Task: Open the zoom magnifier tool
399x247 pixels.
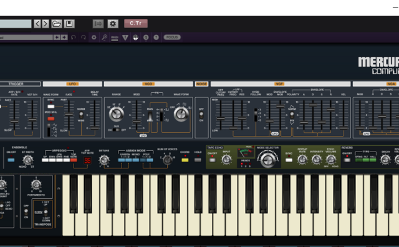Action: (x=104, y=37)
